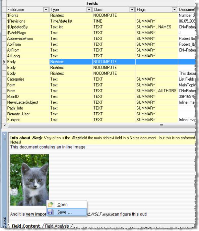199x231 pixels.
Task: Click the SUMMARY , NAMES flags cell
Action: pos(157,27)
